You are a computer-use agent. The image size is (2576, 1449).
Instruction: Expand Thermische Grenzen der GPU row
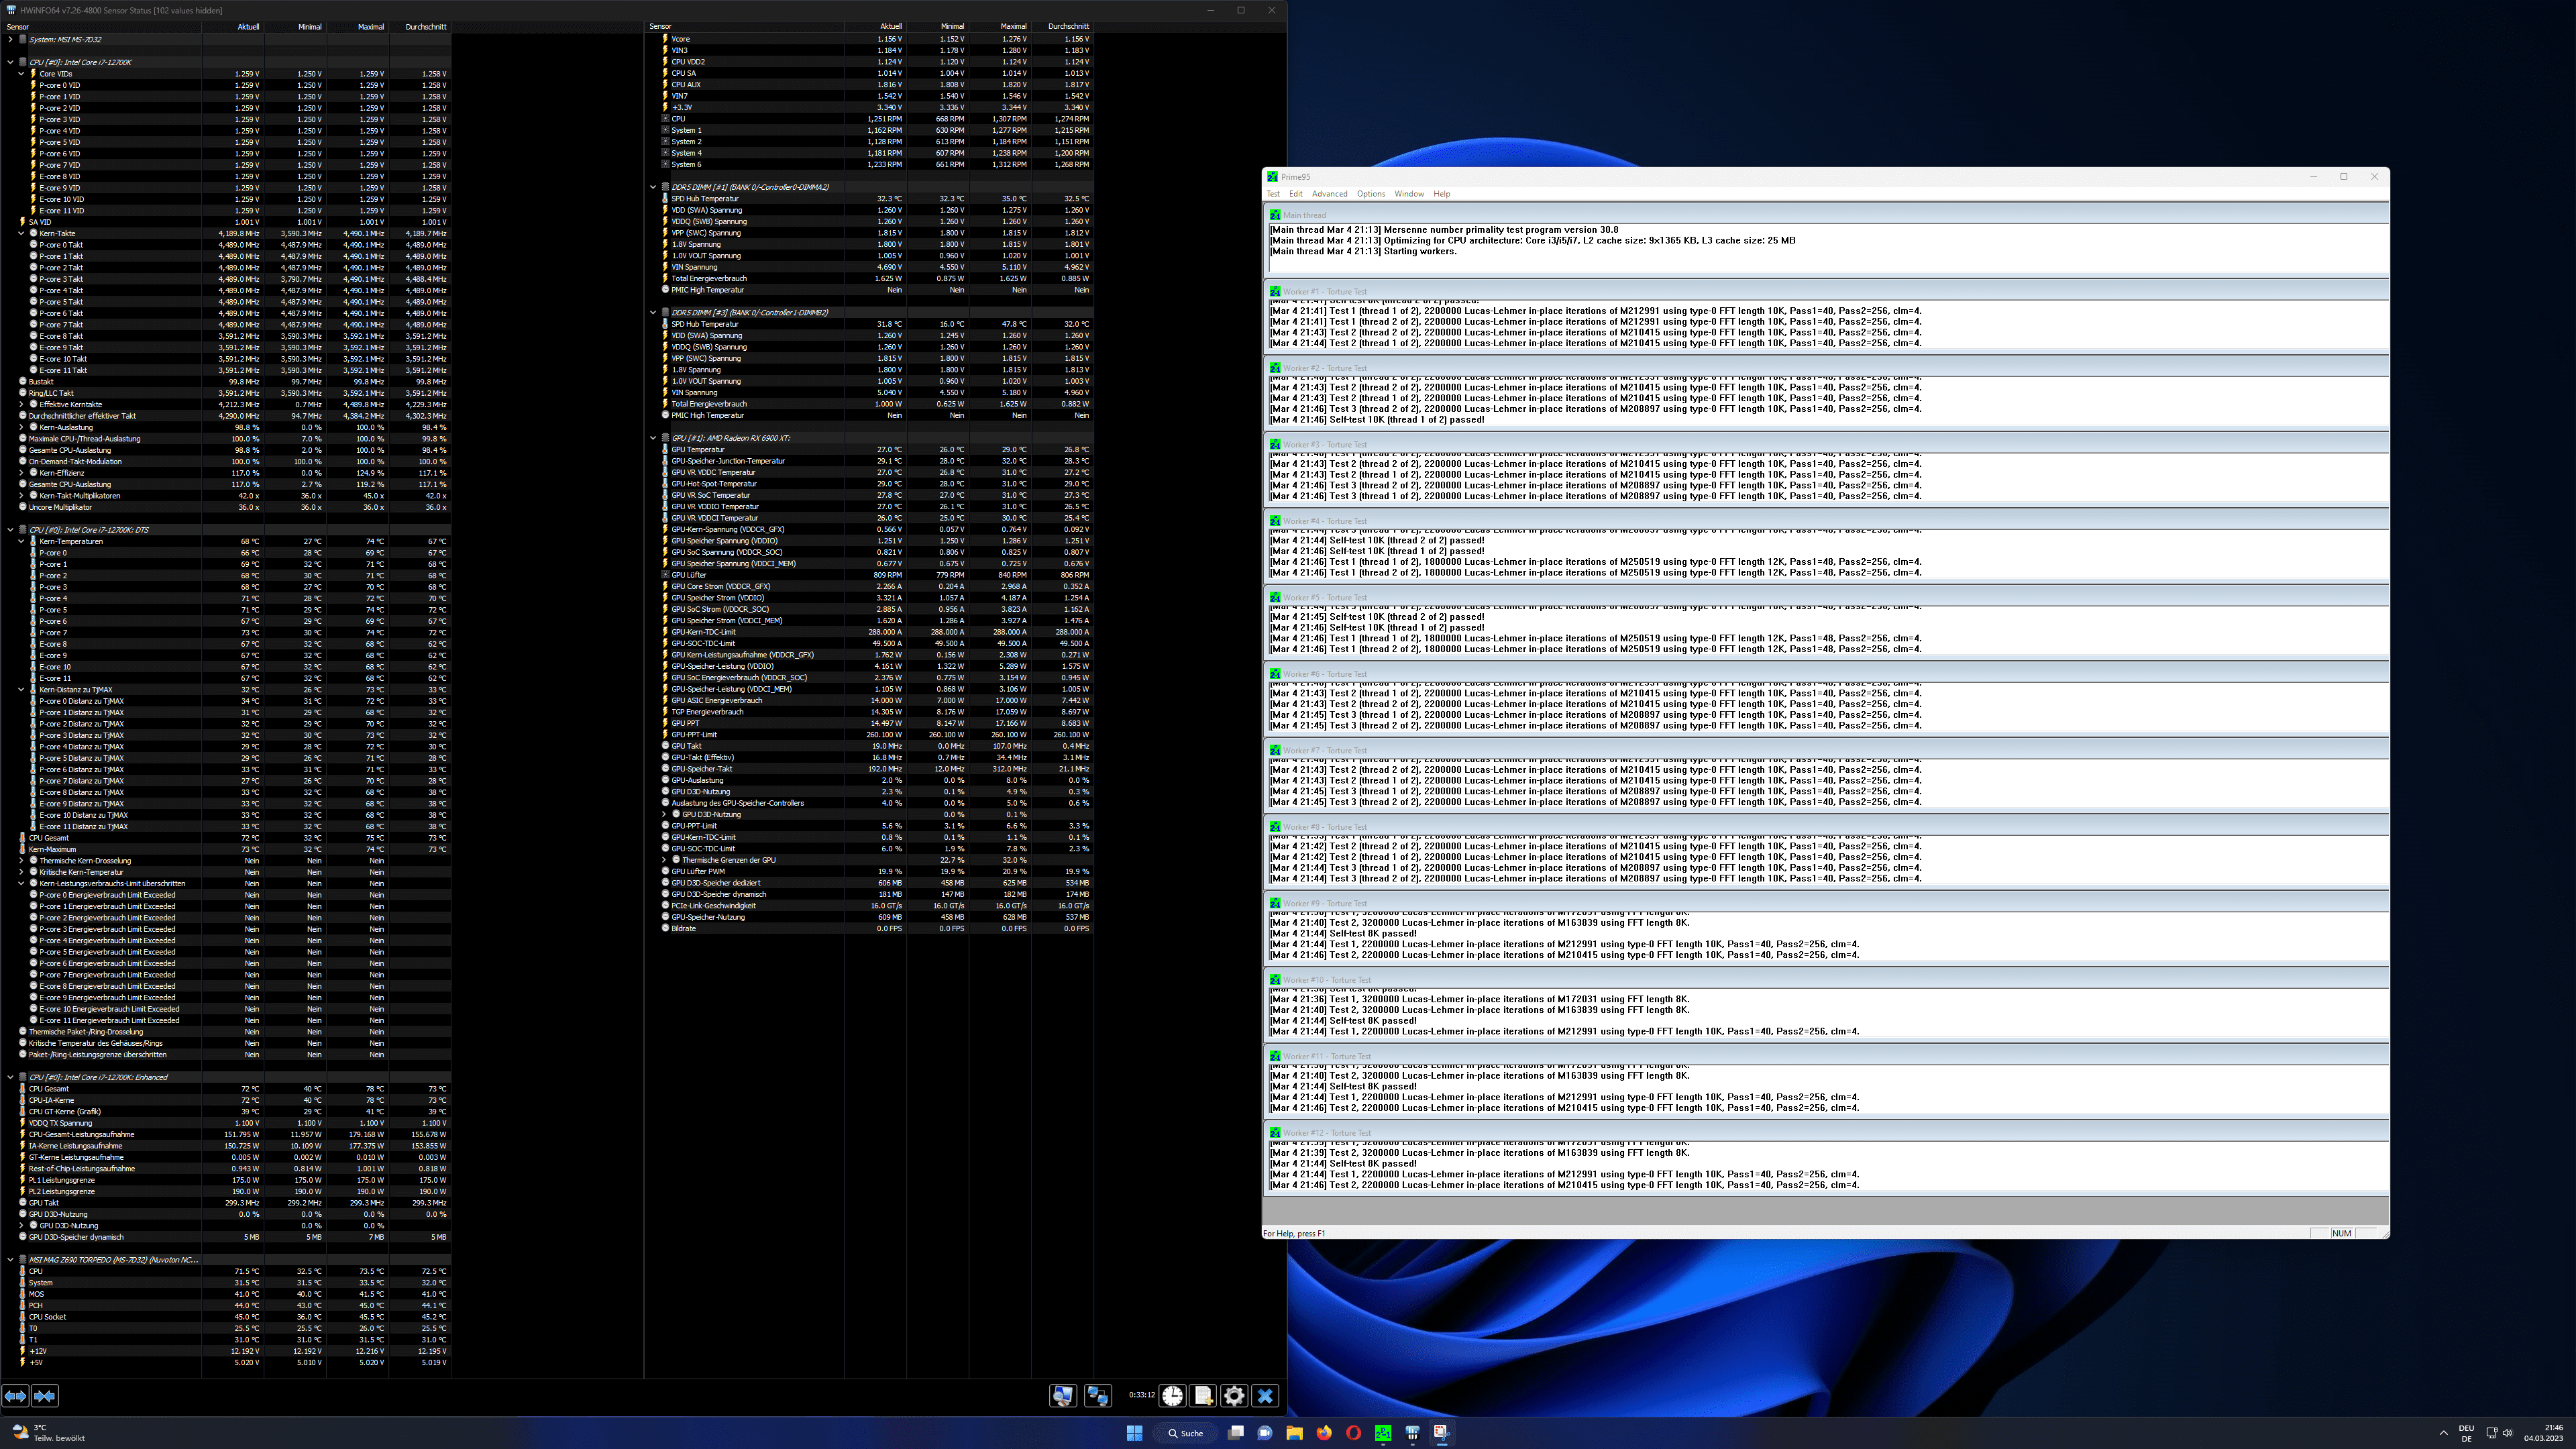pos(664,860)
